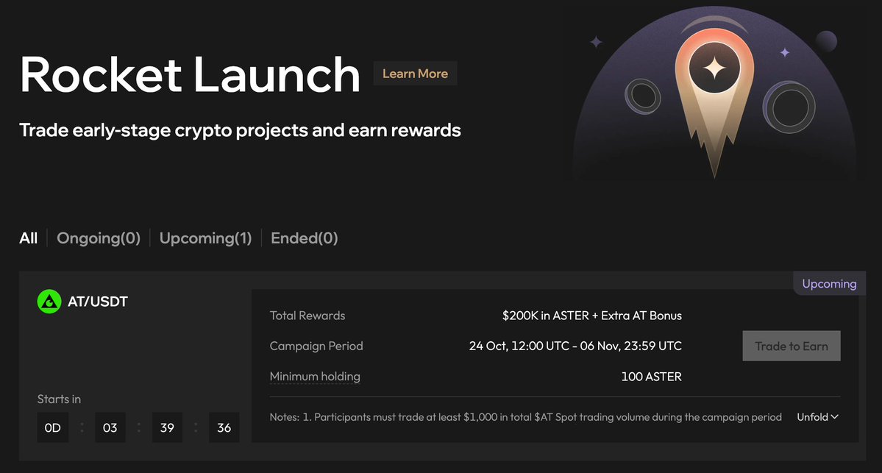
Task: Click the Rocket Launch heading
Action: 190,74
